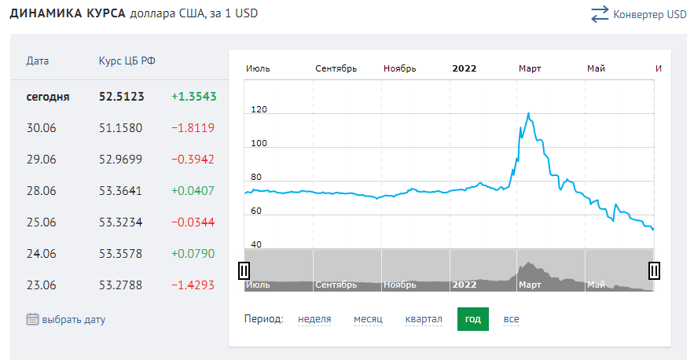Click the calendar icon near 'выбрать дату'
The width and height of the screenshot is (694, 360).
(x=32, y=319)
